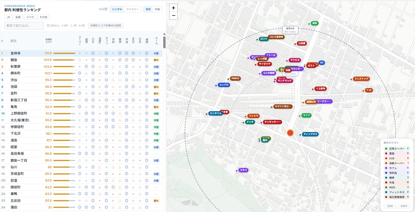Image resolution: width=415 pixels, height=212 pixels.
Task: Filter stations by 私鉄 lines
Action: tap(18, 17)
